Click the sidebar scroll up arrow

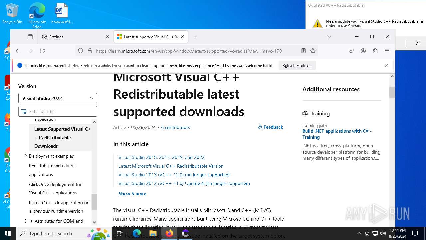pos(94,122)
